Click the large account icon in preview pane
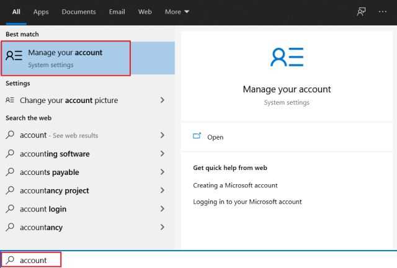 (x=287, y=57)
